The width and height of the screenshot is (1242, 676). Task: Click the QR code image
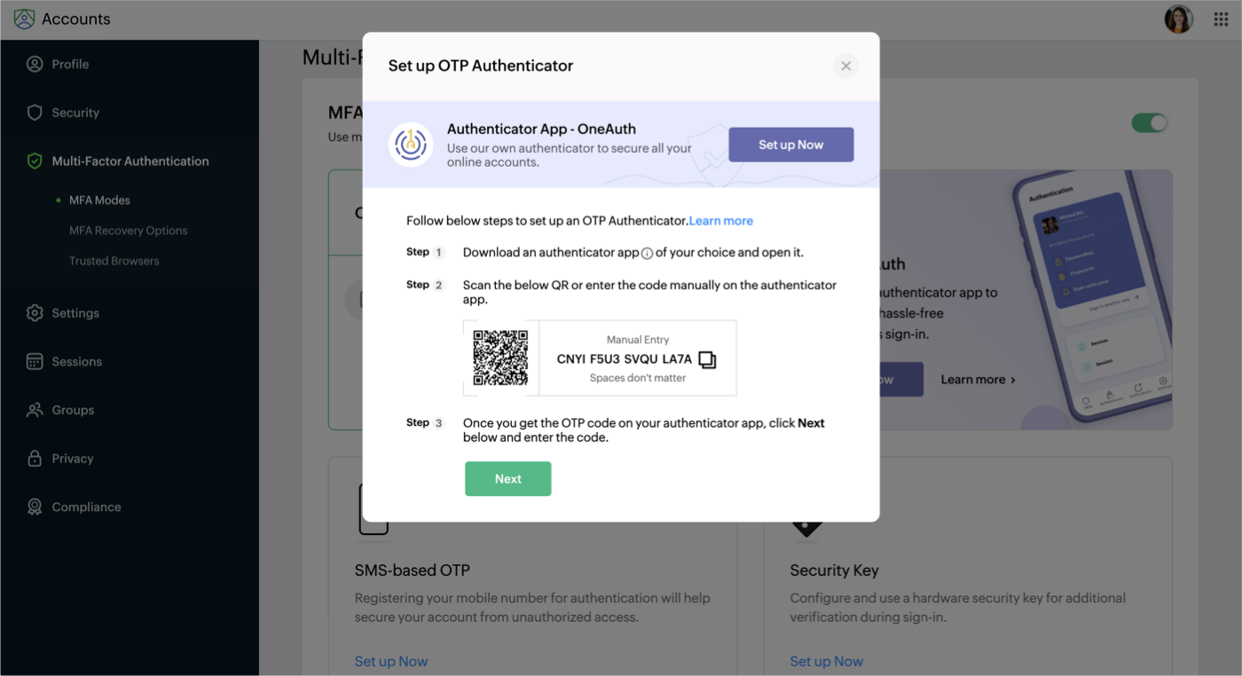[x=500, y=358]
